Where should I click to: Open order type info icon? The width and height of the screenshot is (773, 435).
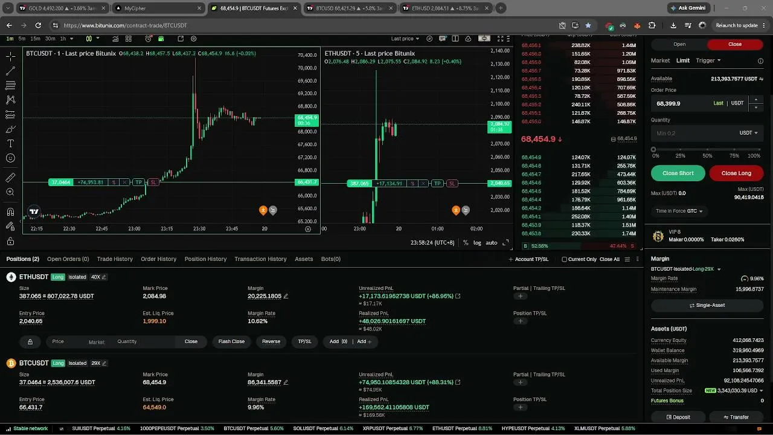click(760, 60)
